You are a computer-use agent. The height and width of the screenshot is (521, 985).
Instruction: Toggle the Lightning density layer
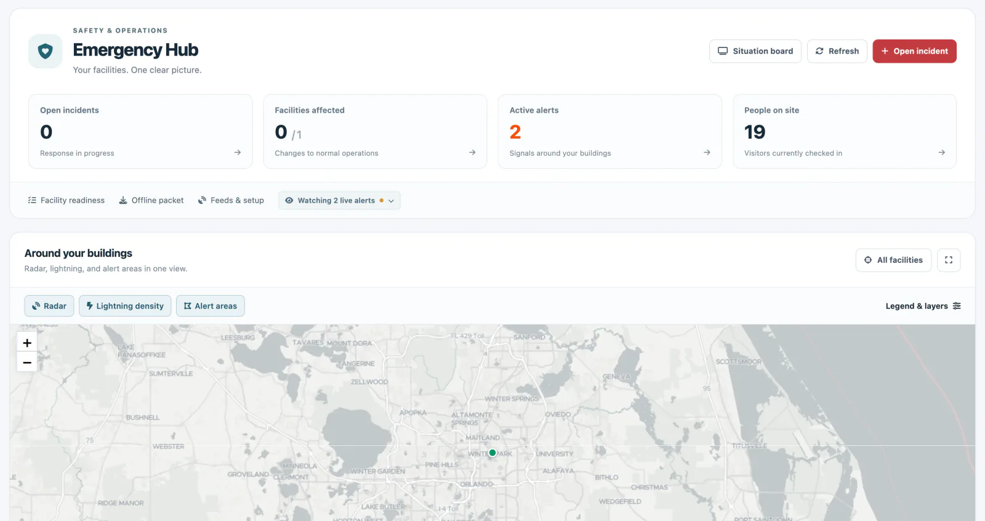[125, 306]
